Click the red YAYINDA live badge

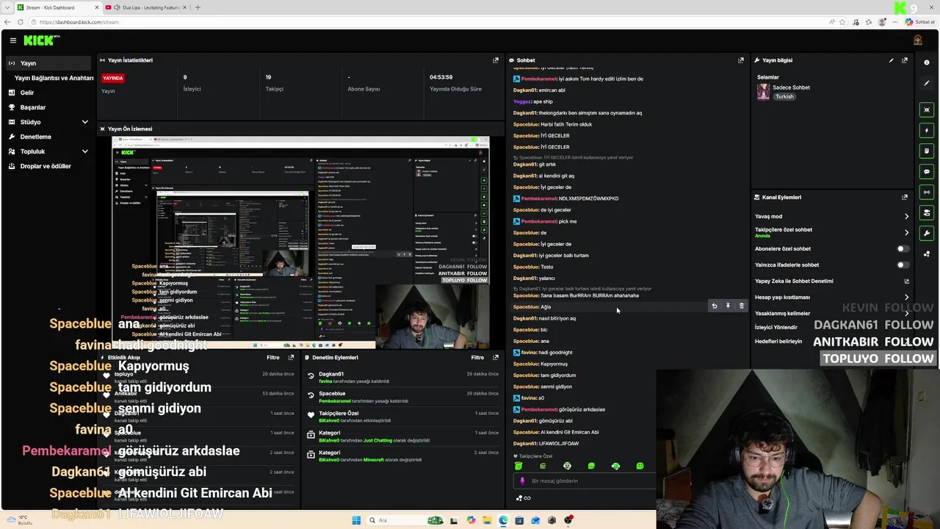coord(113,78)
